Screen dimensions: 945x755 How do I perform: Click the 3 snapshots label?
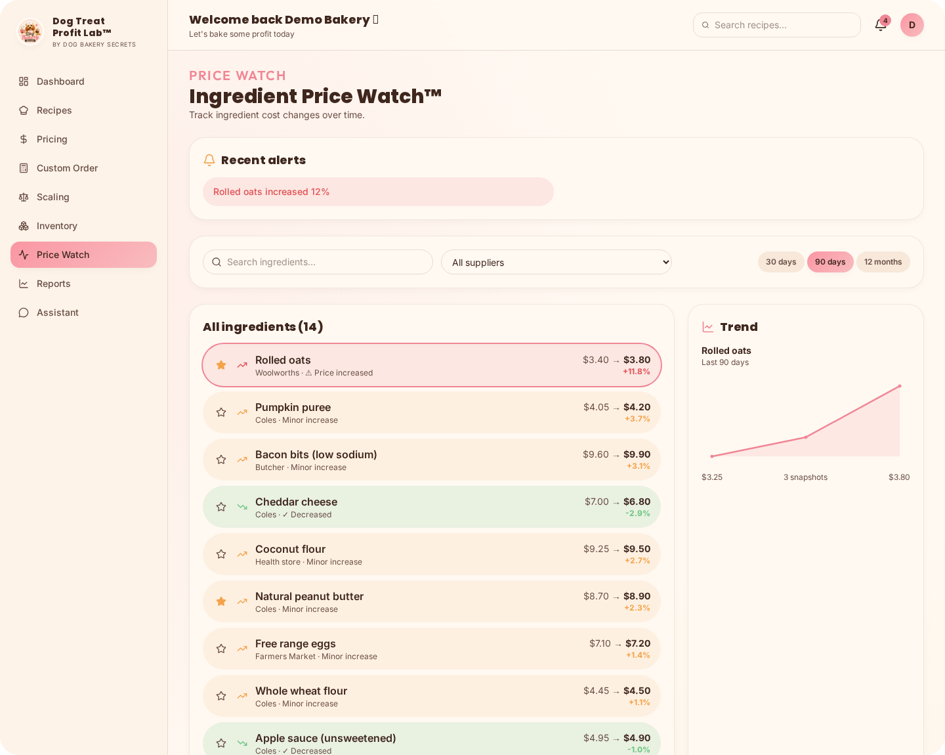click(x=805, y=477)
